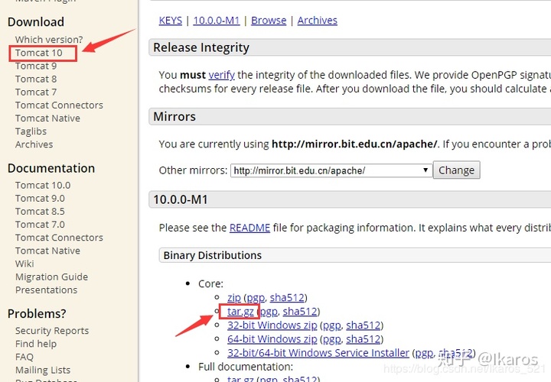Click the Change mirror button
Image resolution: width=551 pixels, height=382 pixels.
point(456,170)
